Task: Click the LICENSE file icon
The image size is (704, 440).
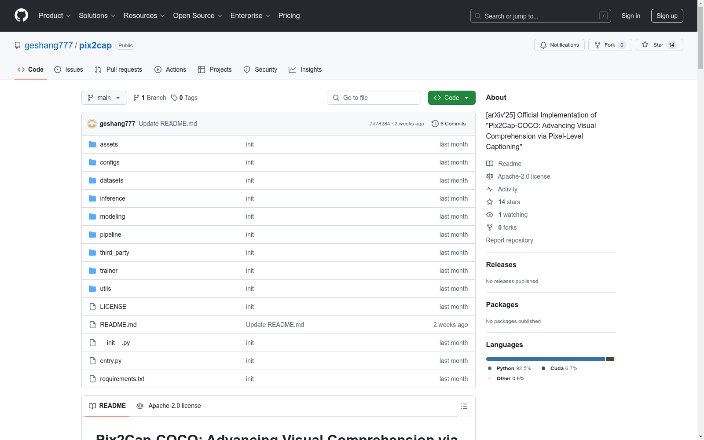Action: [x=92, y=307]
